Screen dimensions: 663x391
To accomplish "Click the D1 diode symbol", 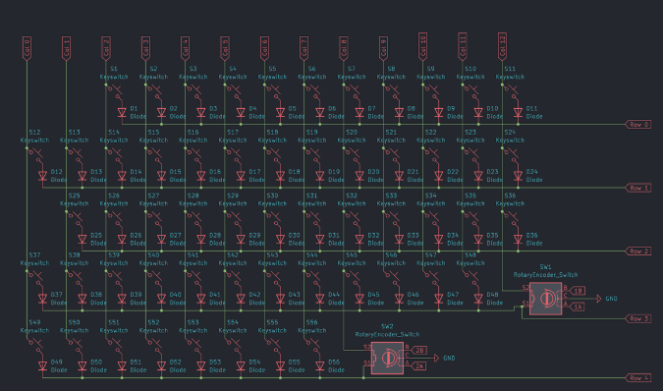I will [x=122, y=112].
